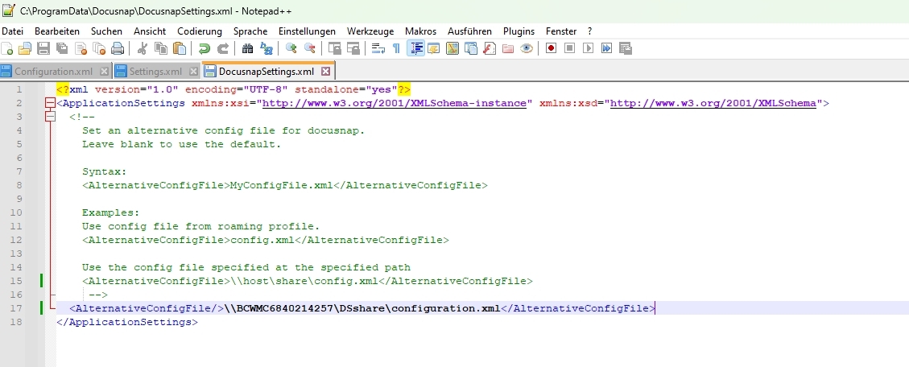Click line number 17 in the margin
Image resolution: width=909 pixels, height=367 pixels.
[x=17, y=308]
